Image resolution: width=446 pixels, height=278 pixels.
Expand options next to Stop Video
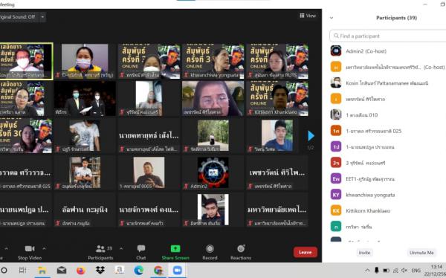pos(44,248)
